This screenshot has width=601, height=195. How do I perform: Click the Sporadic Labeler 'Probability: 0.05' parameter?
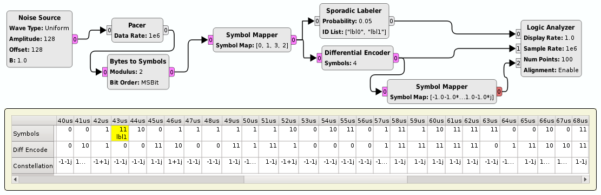pyautogui.click(x=347, y=21)
